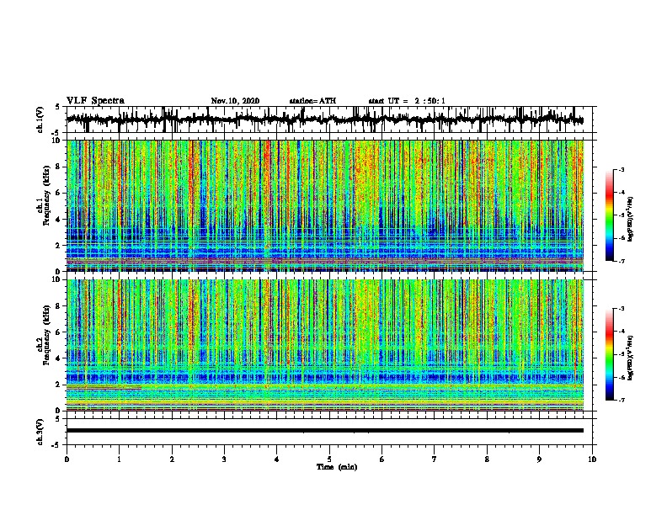Click the ch.1 waveform trace panel
The height and width of the screenshot is (515, 667).
coord(329,119)
